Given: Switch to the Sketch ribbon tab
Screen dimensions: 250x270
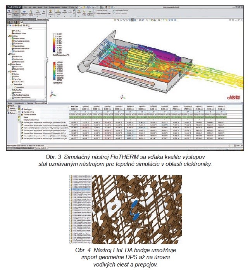Looking at the screenshot, I should [x=24, y=19].
